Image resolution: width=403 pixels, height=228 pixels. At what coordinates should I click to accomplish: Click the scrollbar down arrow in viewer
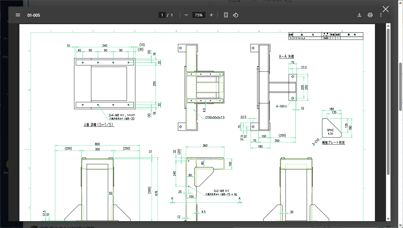[388, 219]
